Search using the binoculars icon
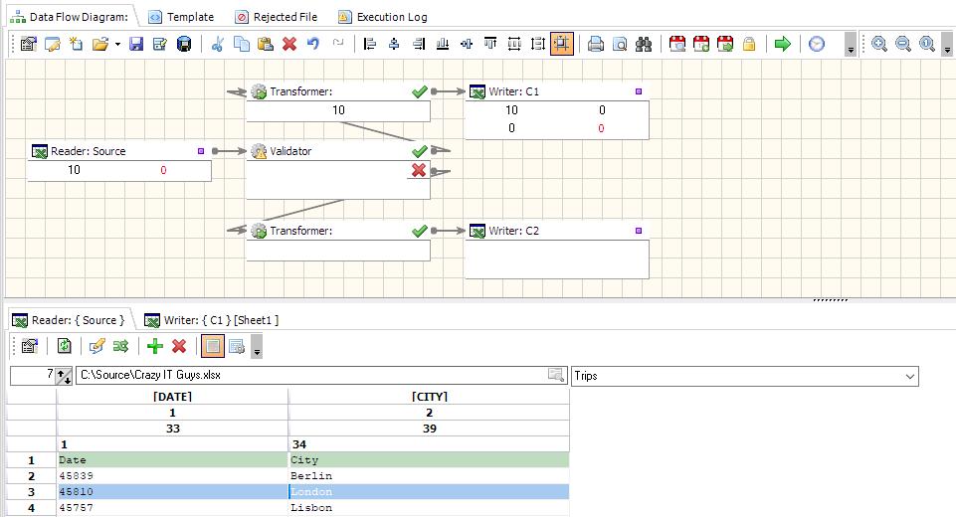 (644, 44)
